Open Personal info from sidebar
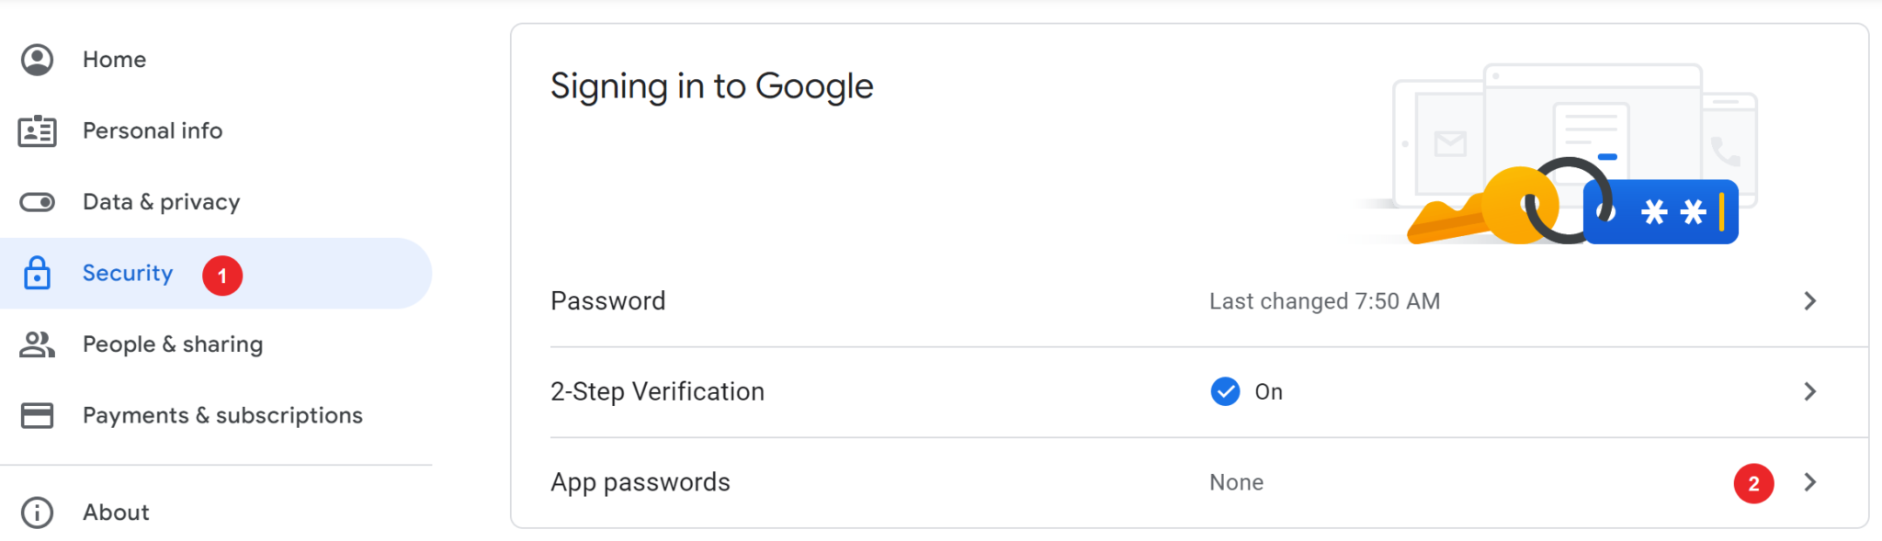 click(153, 131)
